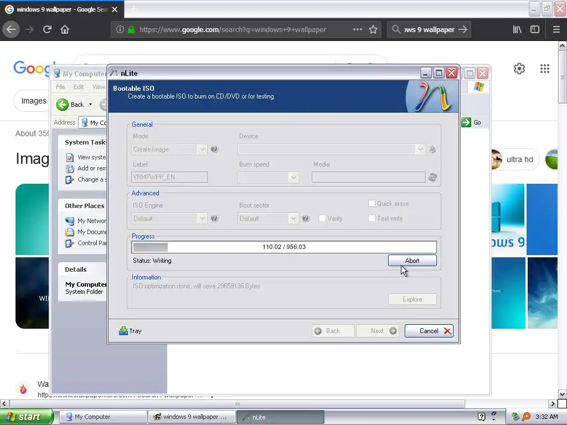567x425 pixels.
Task: Click the browser horizontal scrollbar
Action: 237,403
